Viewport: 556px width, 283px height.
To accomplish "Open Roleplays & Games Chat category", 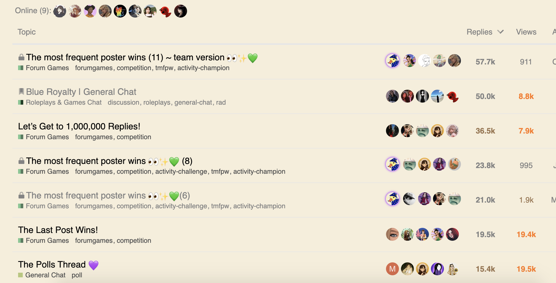I will click(64, 102).
